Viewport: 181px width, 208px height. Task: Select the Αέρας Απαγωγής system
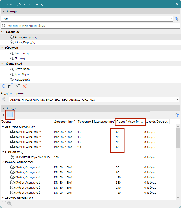click(90, 37)
